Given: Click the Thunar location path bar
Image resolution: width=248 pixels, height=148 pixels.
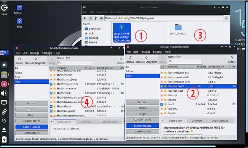Looking at the screenshot, I should tap(164, 18).
